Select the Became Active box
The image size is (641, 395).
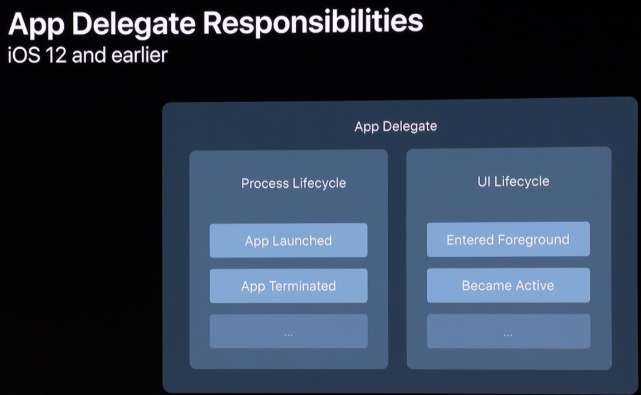(508, 285)
